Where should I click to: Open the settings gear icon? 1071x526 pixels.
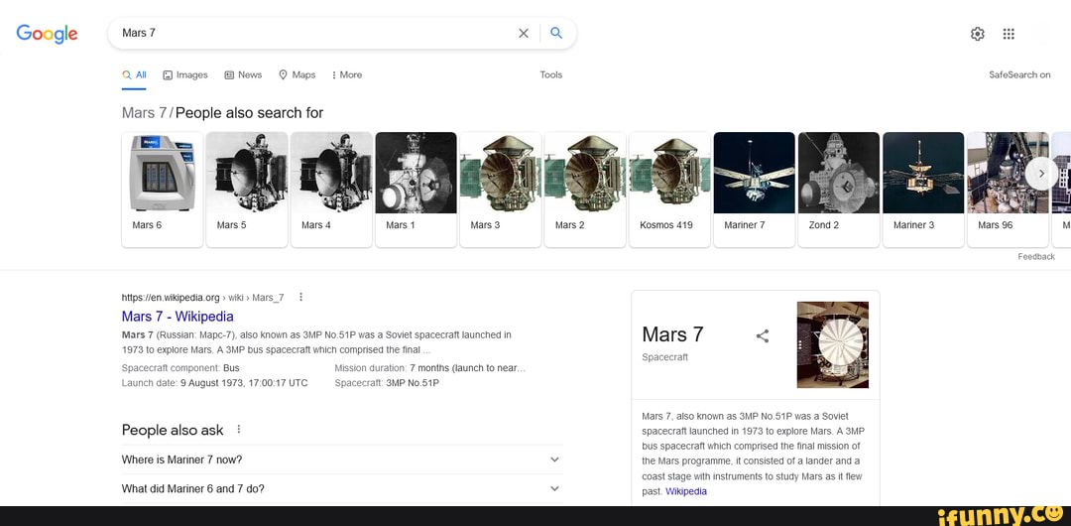pos(978,34)
